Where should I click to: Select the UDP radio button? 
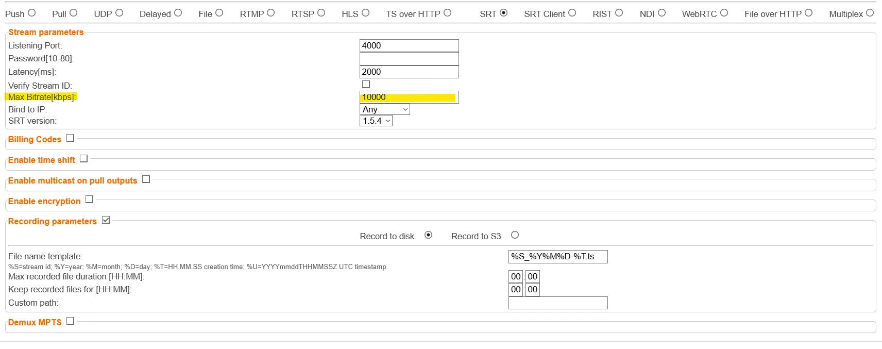119,13
